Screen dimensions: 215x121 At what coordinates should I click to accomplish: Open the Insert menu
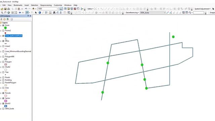27,5
